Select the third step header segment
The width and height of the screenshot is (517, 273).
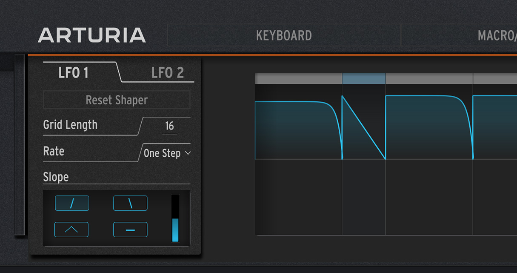[x=429, y=79]
